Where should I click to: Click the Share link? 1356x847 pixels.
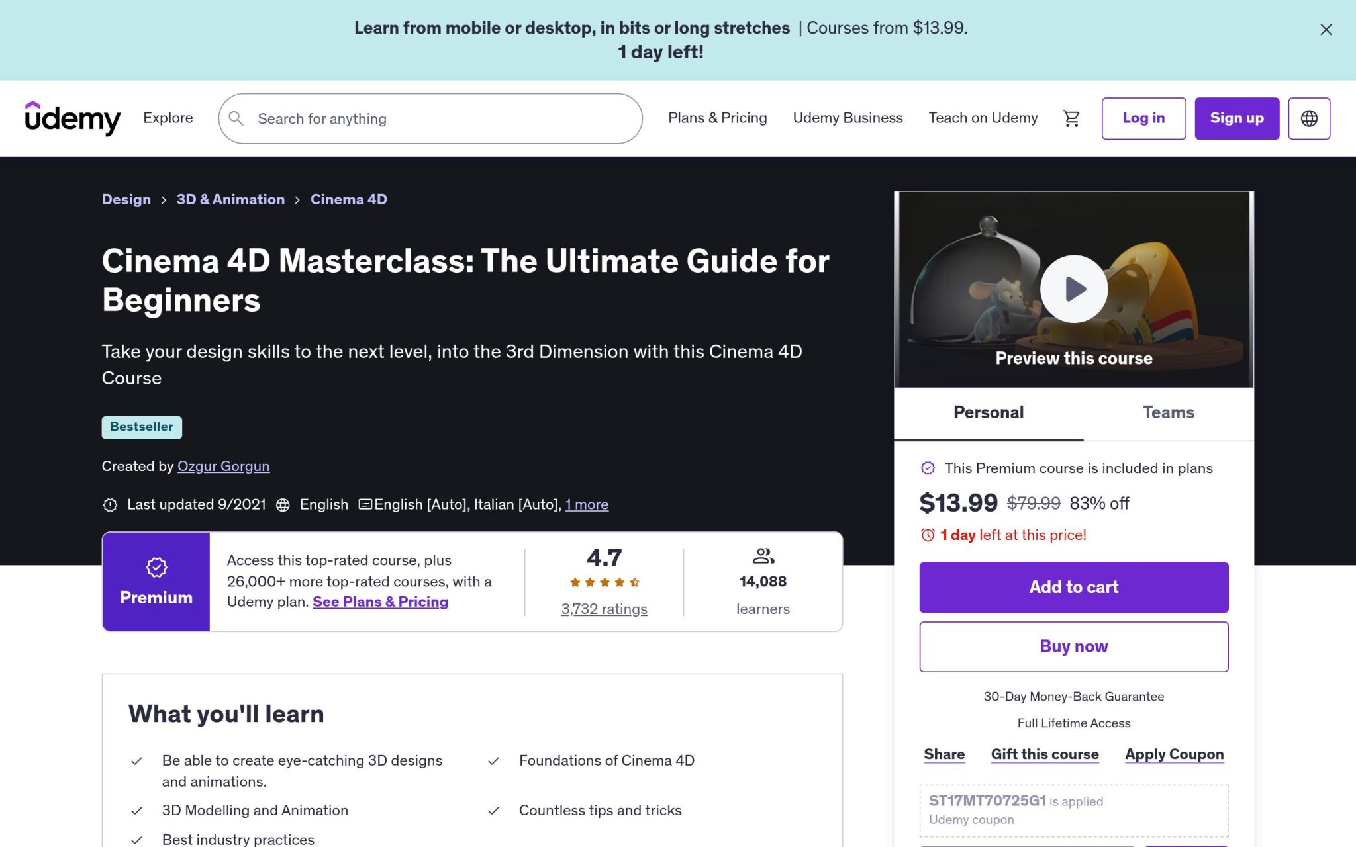coord(944,754)
